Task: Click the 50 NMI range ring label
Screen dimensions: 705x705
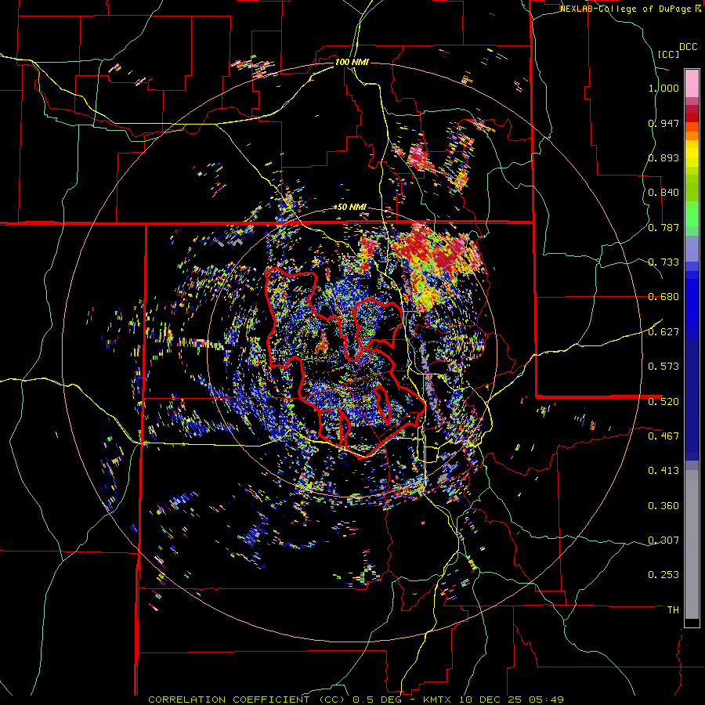Action: 352,208
